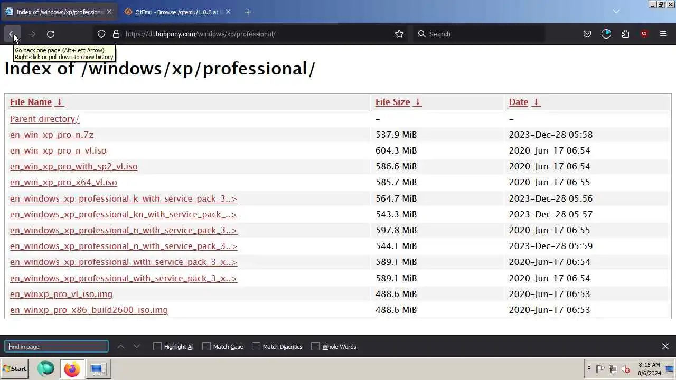Image resolution: width=676 pixels, height=380 pixels.
Task: Click the date 2023-Dec-28 05:57
Action: (x=551, y=214)
